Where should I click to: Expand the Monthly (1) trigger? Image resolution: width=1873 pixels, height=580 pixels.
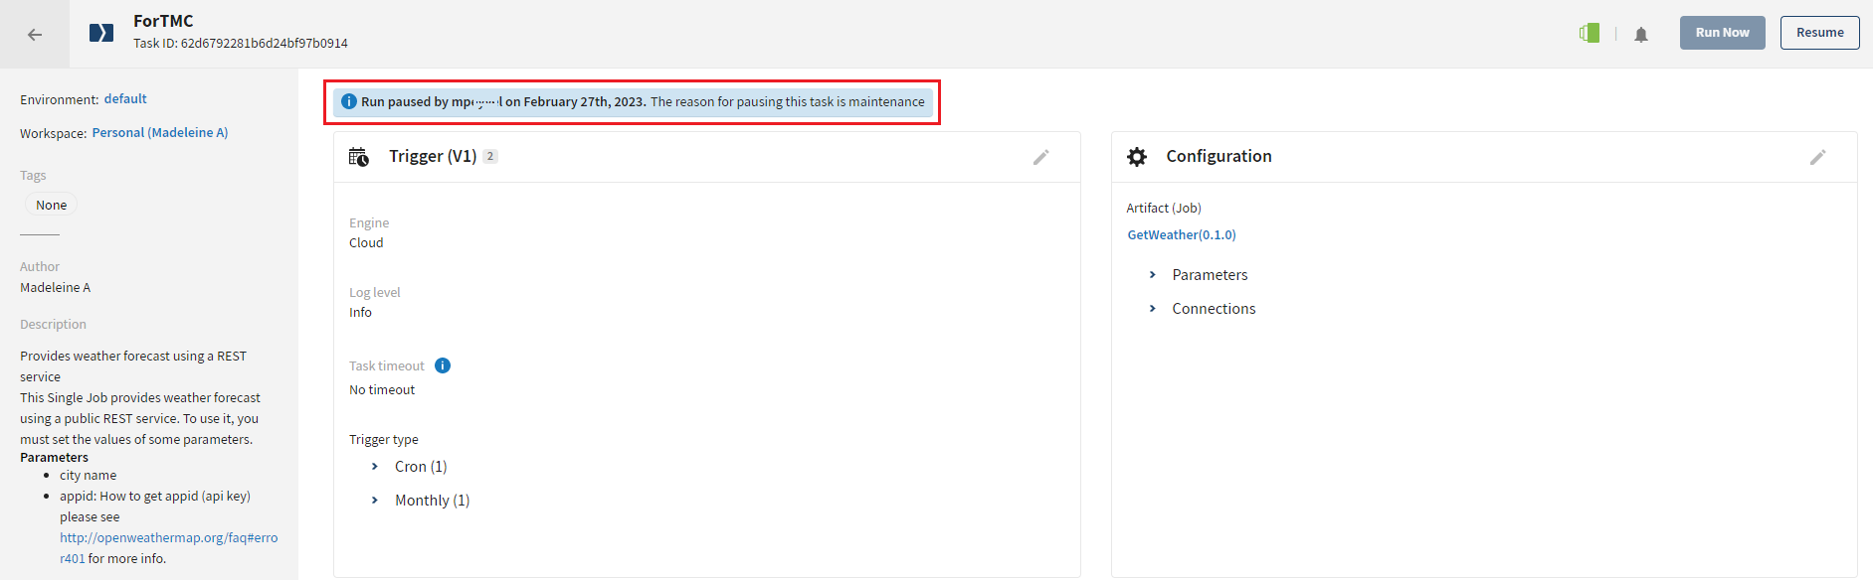(375, 501)
